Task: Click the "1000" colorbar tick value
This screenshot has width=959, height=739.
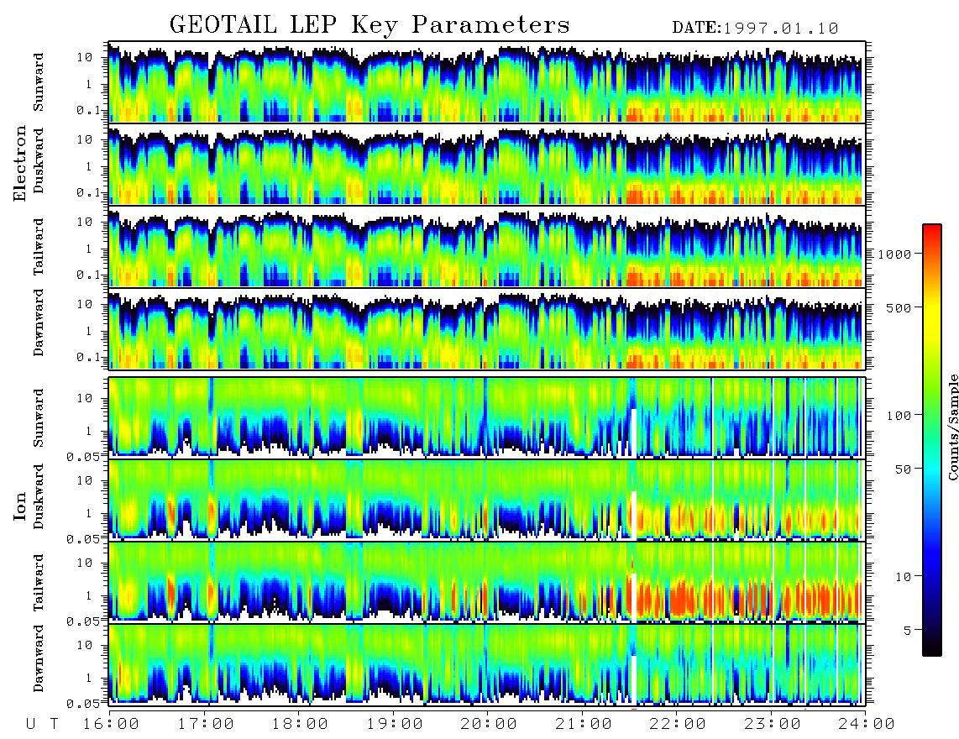Action: coord(894,254)
